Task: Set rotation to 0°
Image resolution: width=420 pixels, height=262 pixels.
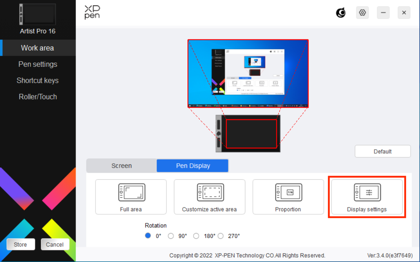Action: [148, 236]
